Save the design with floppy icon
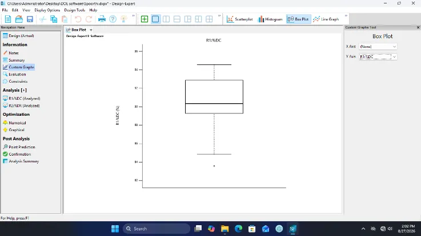421x236 pixels. pos(30,19)
